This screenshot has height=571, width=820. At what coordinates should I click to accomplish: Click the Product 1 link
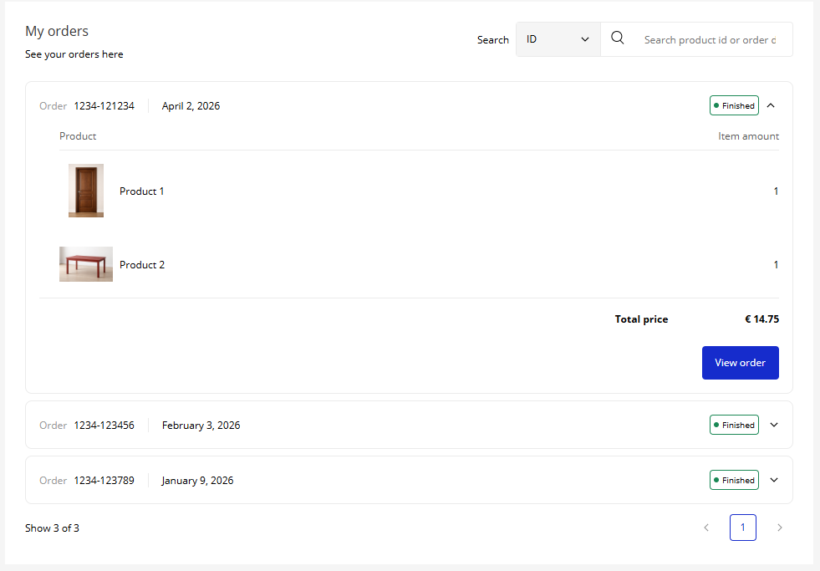pyautogui.click(x=141, y=191)
